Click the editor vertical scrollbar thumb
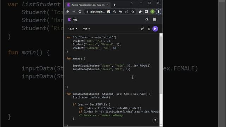226x127 pixels. click(161, 65)
